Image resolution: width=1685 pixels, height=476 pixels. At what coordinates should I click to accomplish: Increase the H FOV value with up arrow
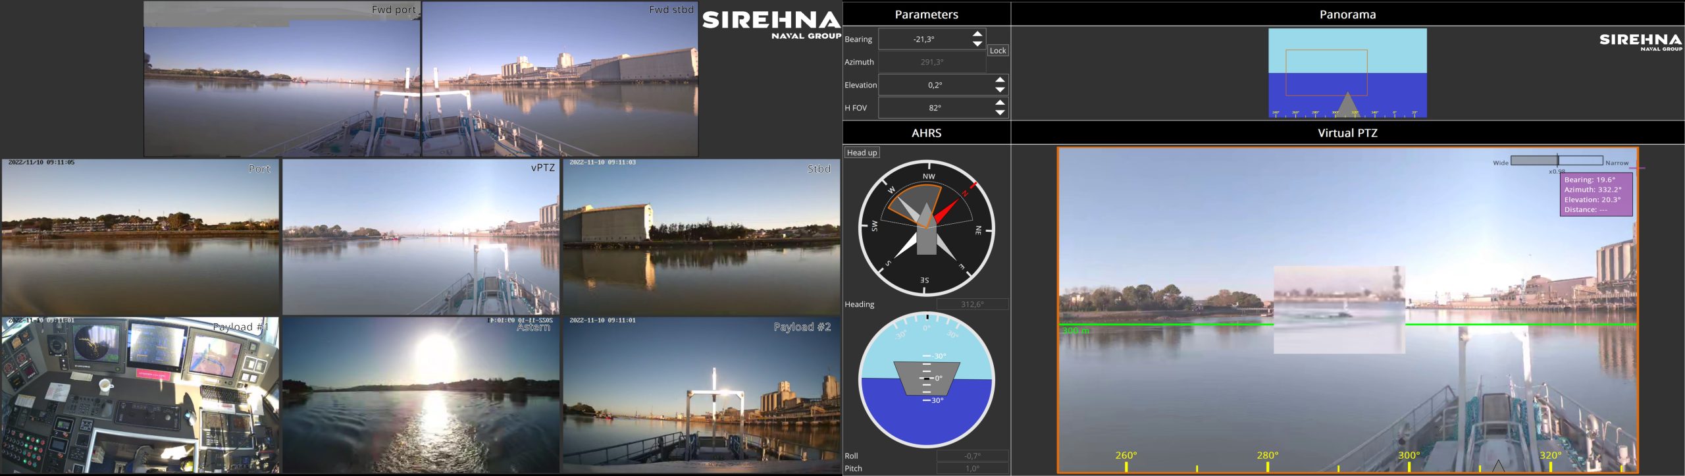[x=1000, y=103]
